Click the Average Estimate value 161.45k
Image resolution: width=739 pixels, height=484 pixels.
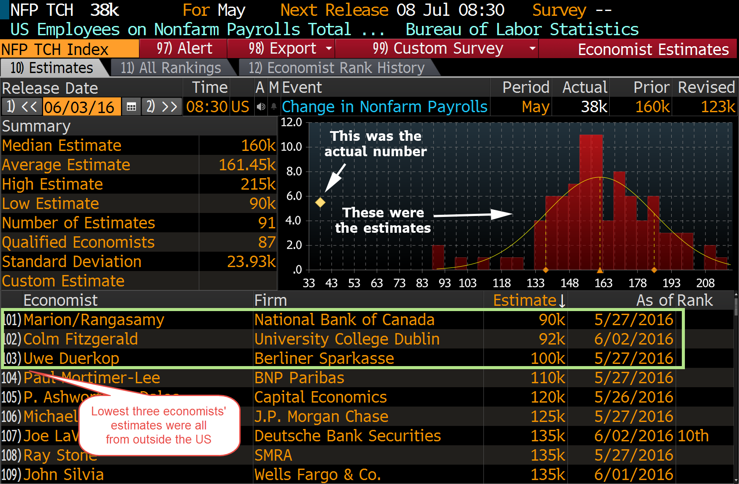pyautogui.click(x=247, y=165)
